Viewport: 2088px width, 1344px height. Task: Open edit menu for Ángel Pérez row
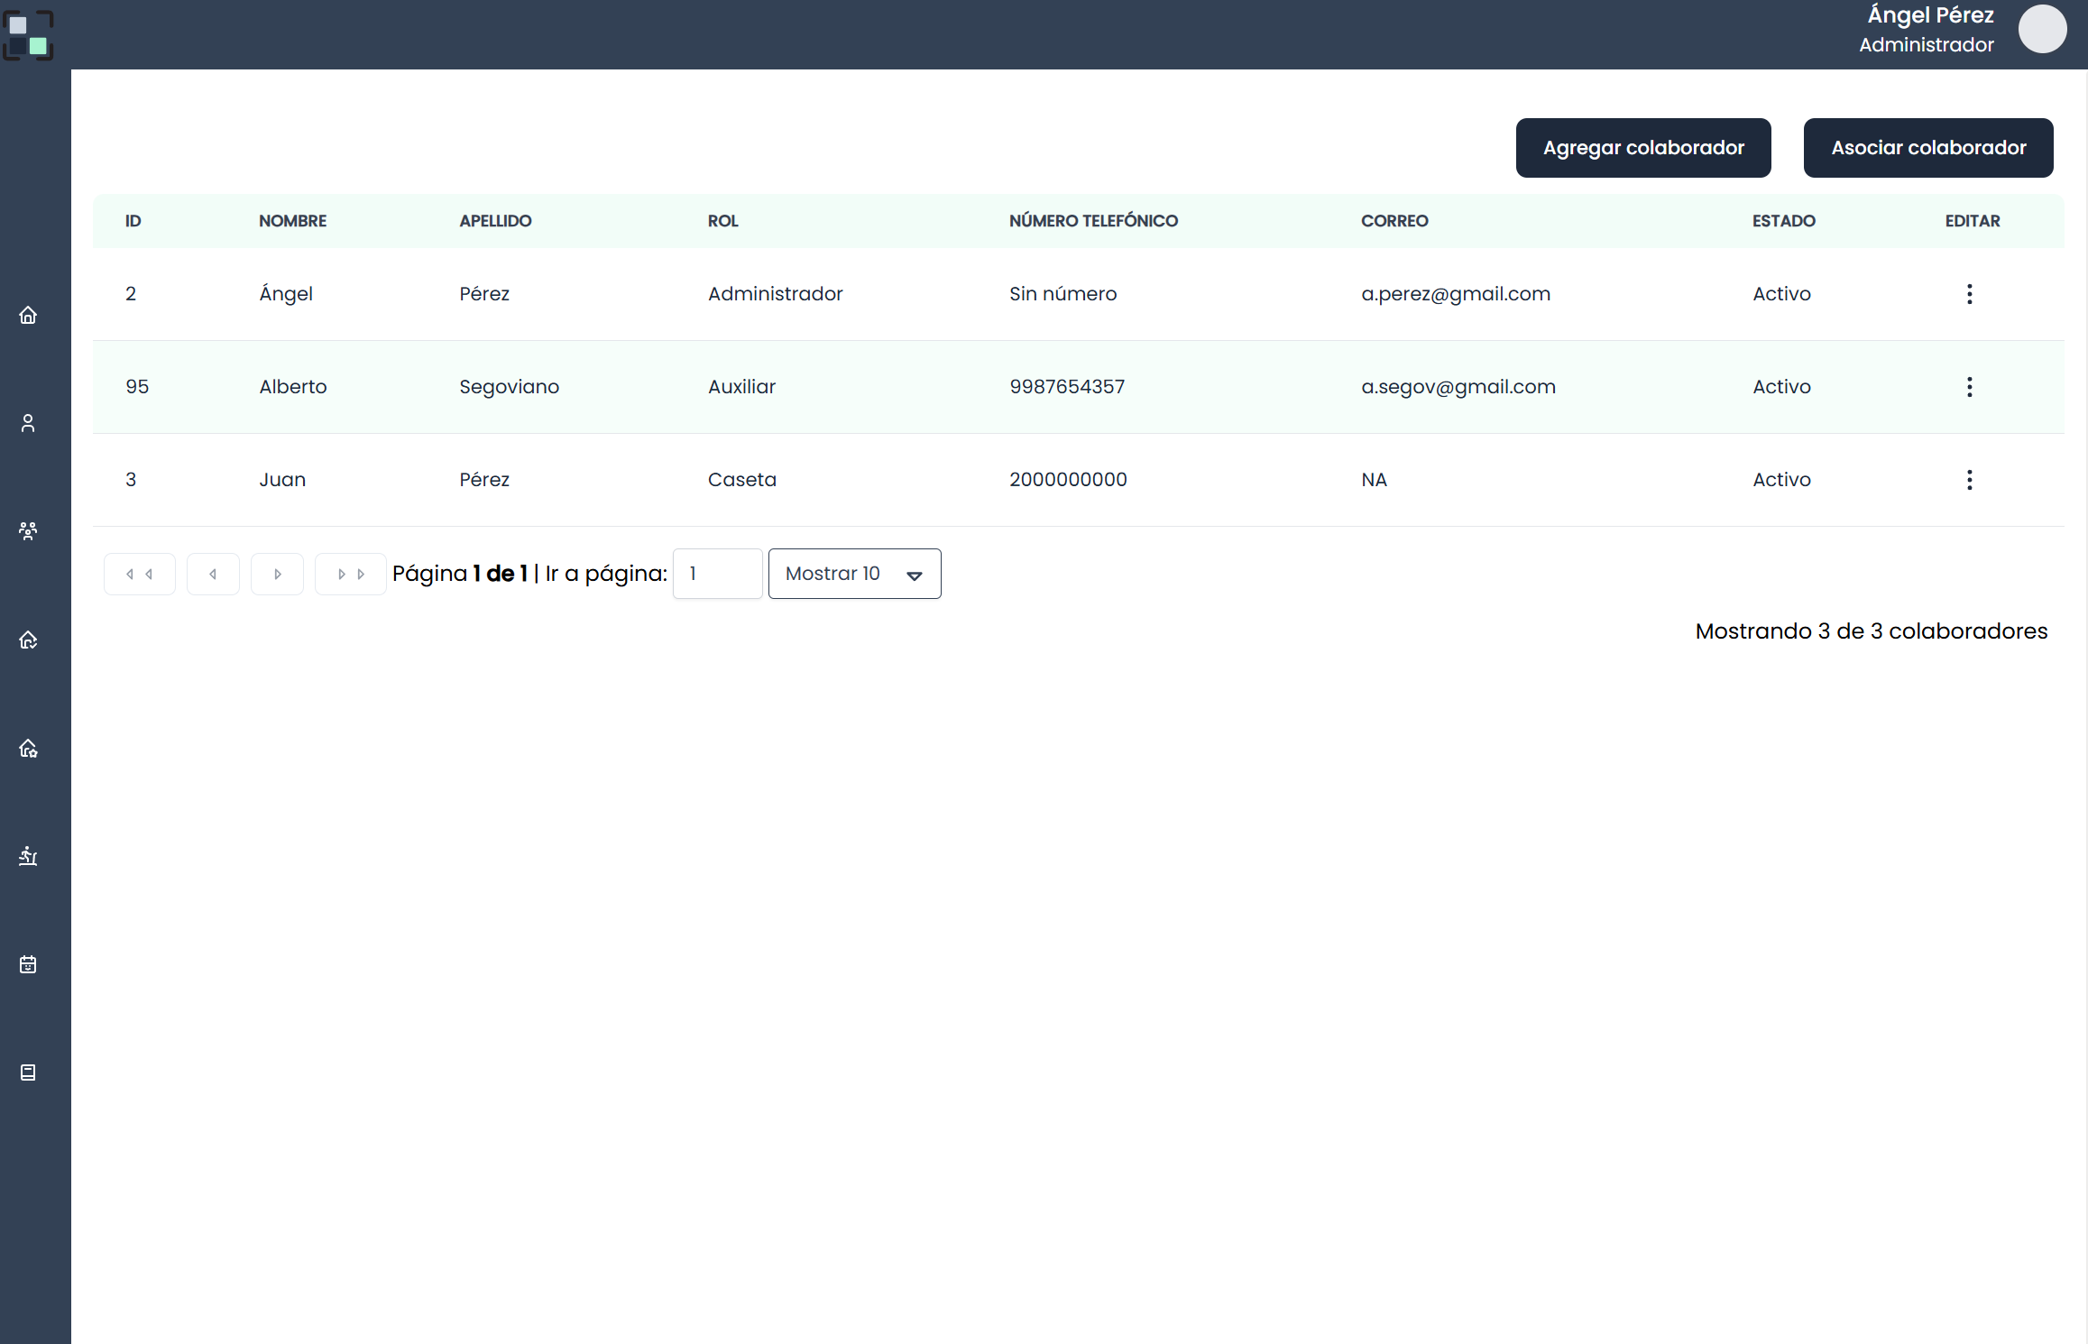point(1969,294)
